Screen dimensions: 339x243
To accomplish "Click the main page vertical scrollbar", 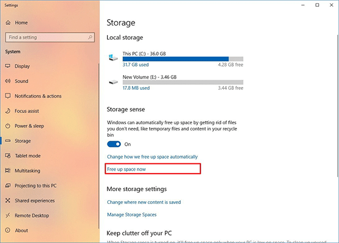I will coord(337,106).
